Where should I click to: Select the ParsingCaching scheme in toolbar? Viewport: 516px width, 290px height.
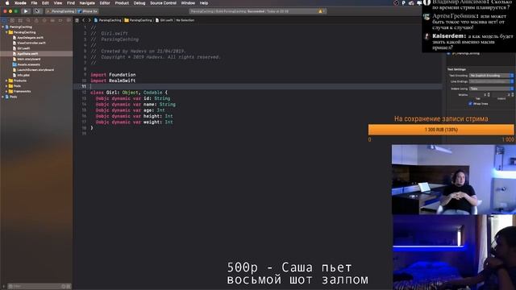click(61, 11)
